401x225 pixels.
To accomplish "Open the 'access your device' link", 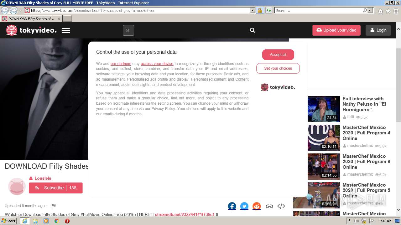I will coord(157,64).
